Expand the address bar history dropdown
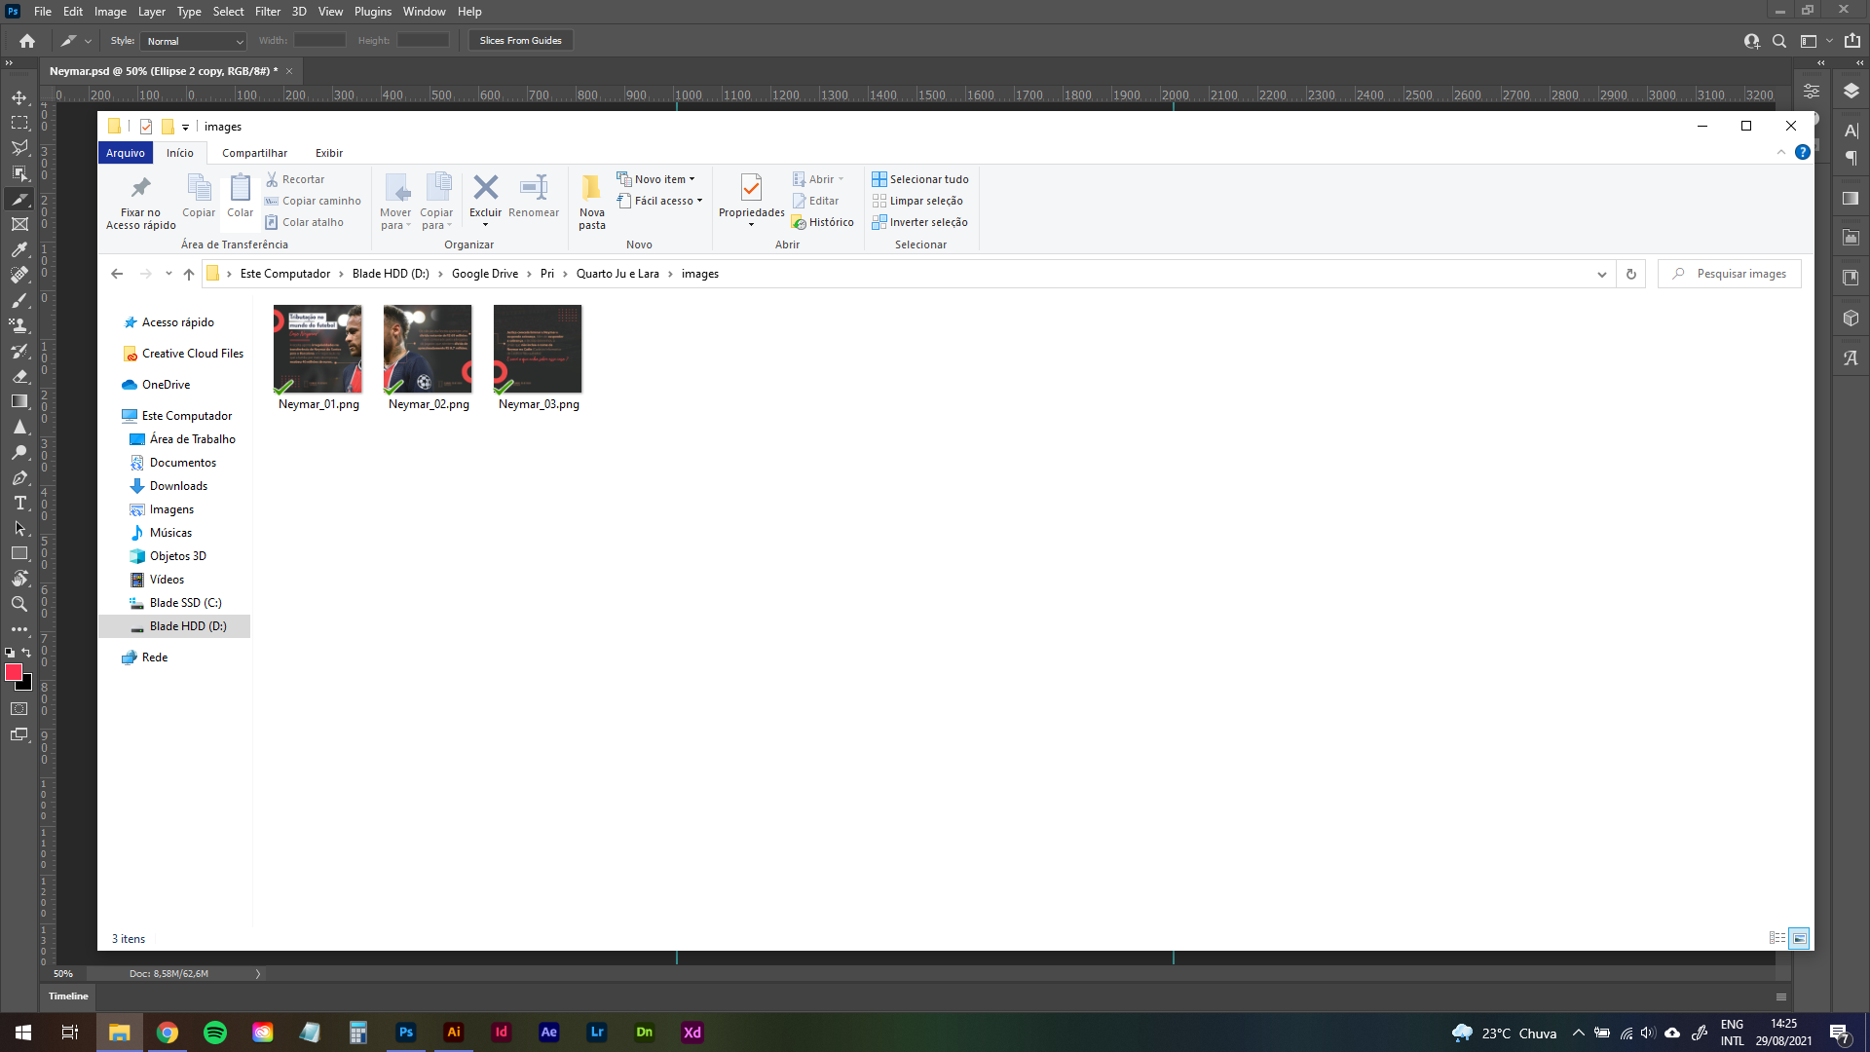The width and height of the screenshot is (1870, 1052). 1601,274
